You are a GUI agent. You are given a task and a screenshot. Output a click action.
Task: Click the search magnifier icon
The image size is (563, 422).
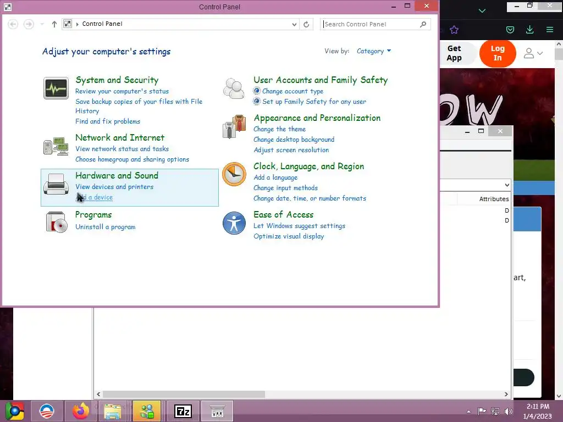click(423, 24)
